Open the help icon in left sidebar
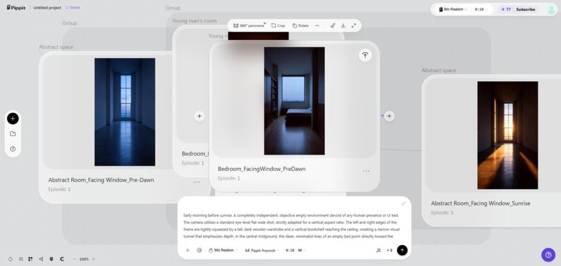The width and height of the screenshot is (561, 266). tap(13, 149)
